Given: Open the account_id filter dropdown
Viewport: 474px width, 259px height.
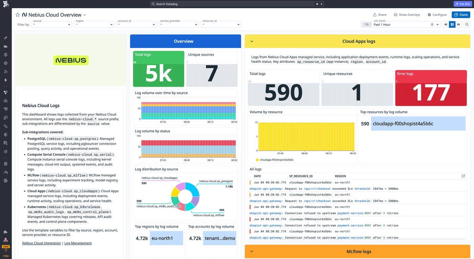Looking at the screenshot, I should tap(136, 24).
